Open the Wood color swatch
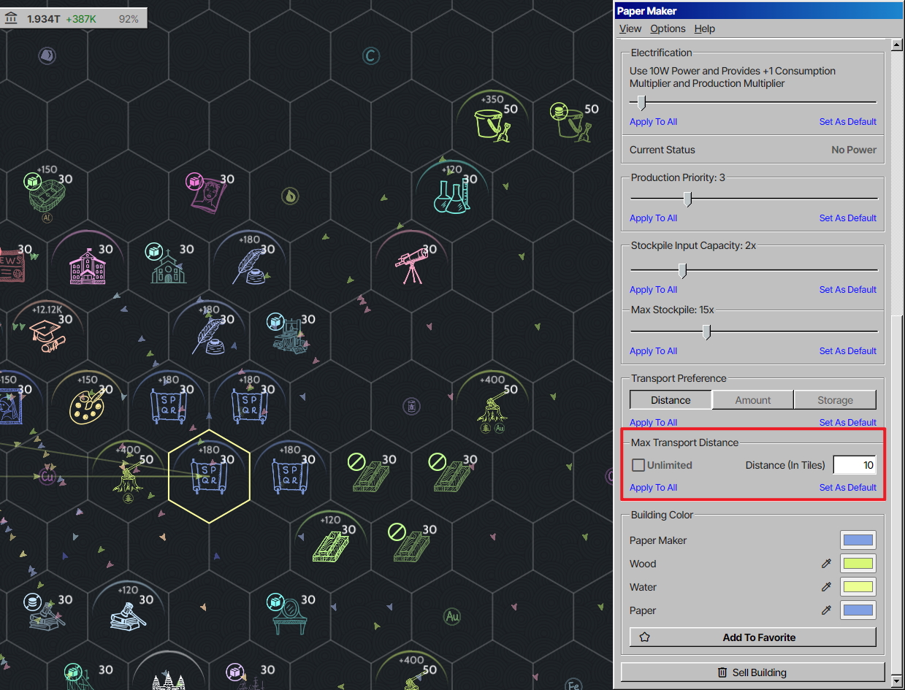This screenshot has height=690, width=905. pos(858,564)
